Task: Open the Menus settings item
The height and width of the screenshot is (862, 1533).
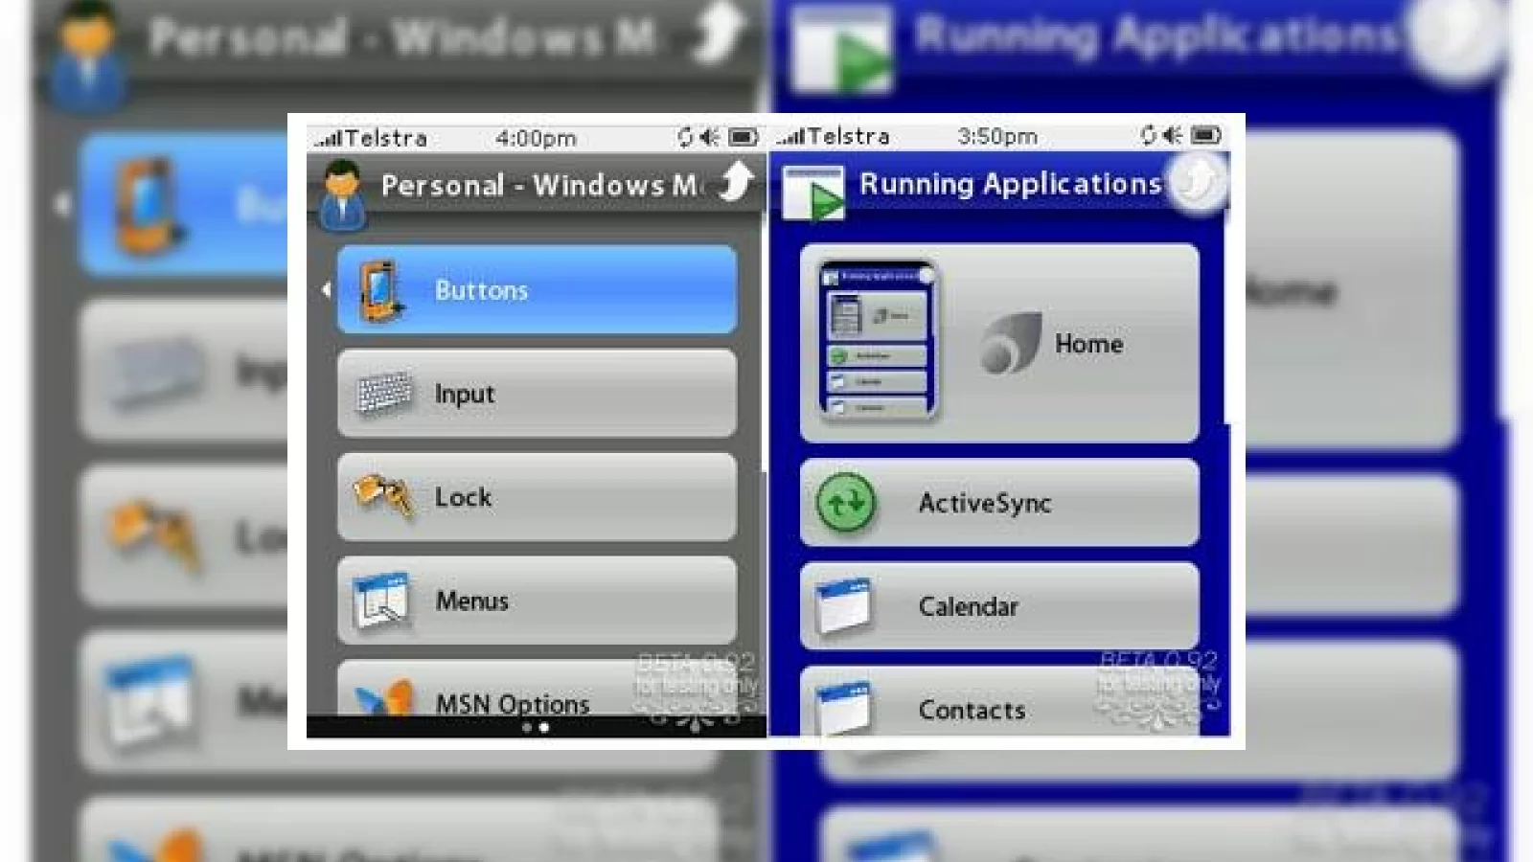Action: [537, 601]
